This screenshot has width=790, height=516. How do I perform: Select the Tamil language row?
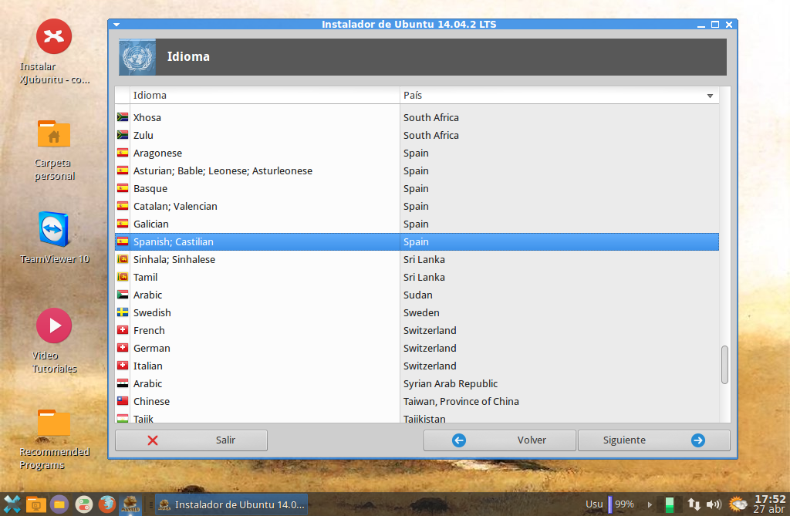(417, 277)
